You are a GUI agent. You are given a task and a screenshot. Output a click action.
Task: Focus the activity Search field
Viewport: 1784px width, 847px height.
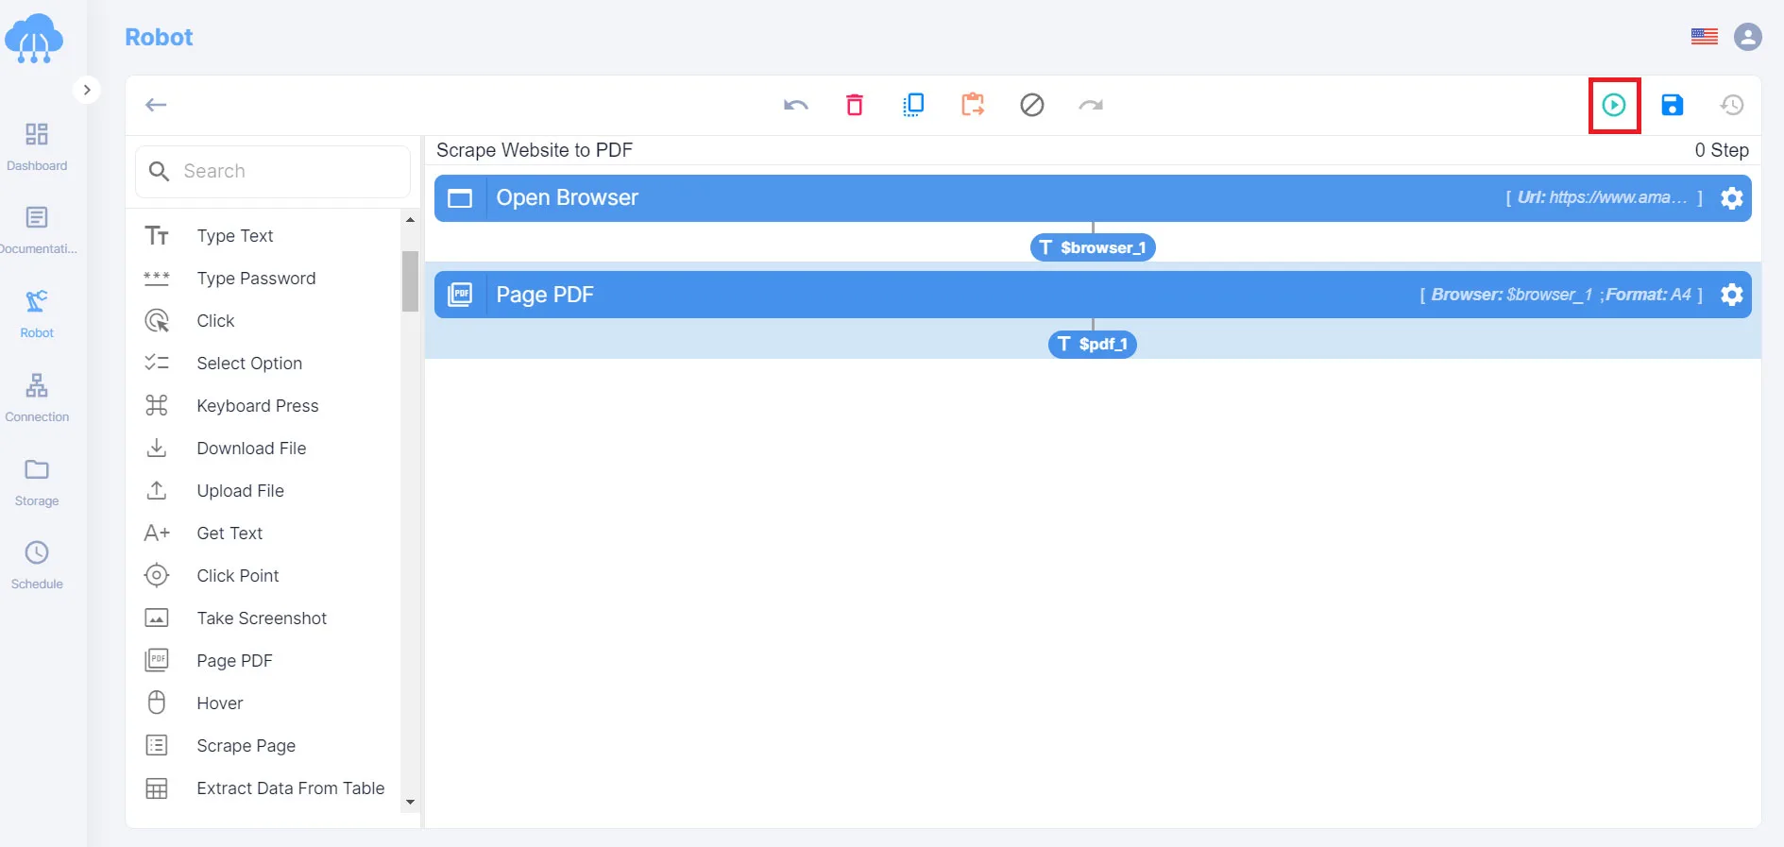273,171
